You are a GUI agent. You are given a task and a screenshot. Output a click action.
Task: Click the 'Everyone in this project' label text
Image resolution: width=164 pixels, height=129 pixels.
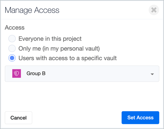tap(50, 39)
